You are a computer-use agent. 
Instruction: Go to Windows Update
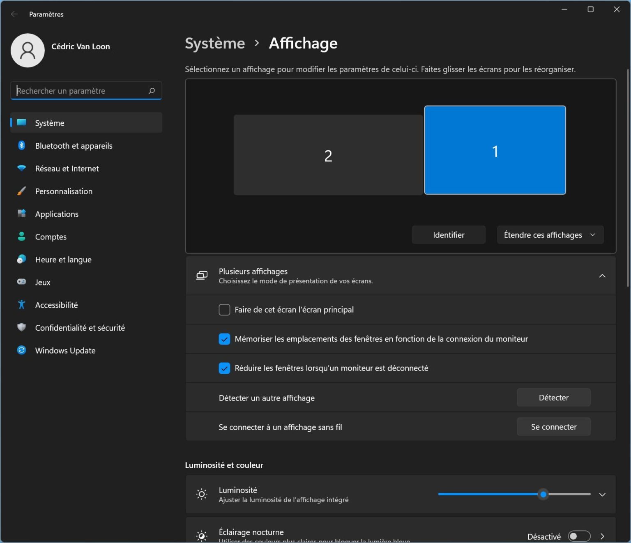[86, 350]
